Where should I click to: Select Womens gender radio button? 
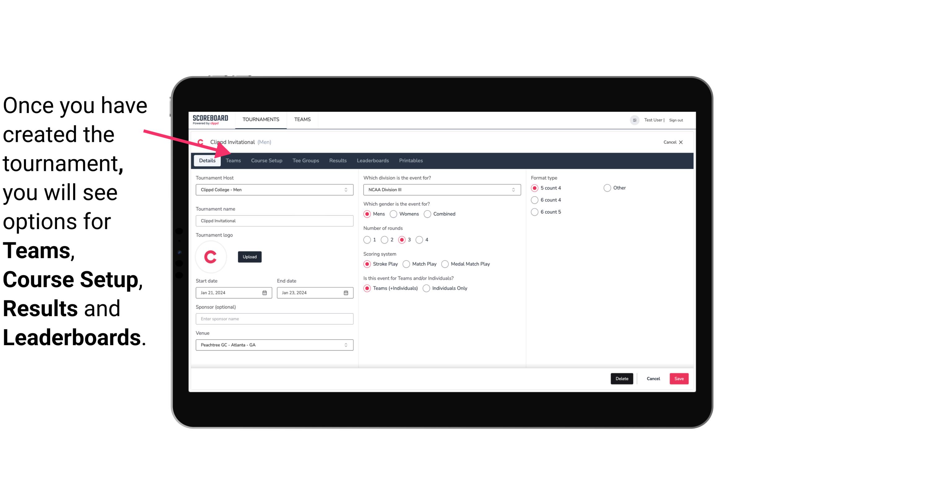(393, 214)
